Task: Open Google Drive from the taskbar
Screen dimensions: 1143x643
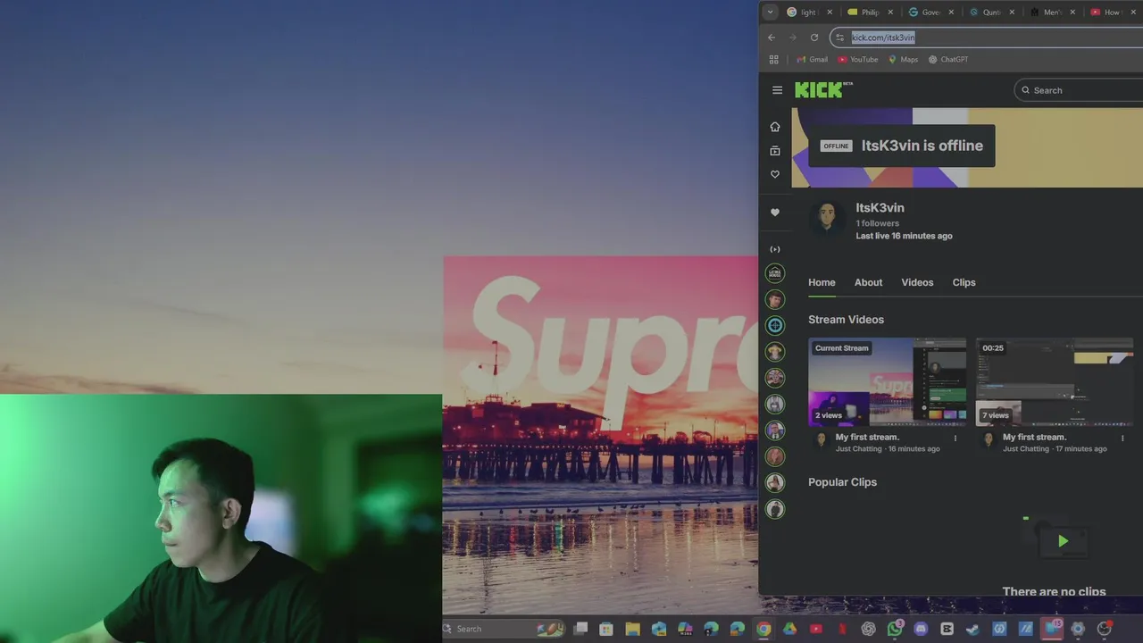Action: coord(789,629)
